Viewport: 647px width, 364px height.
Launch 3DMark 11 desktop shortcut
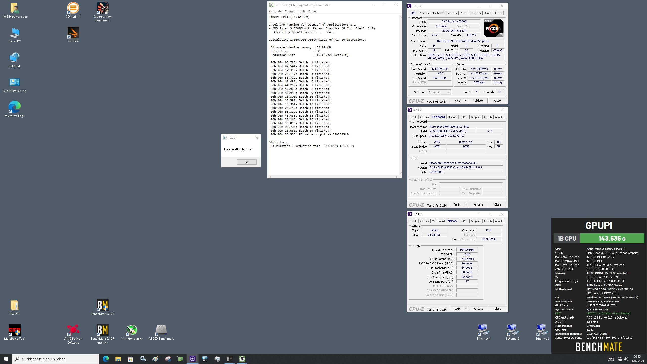pos(73,11)
